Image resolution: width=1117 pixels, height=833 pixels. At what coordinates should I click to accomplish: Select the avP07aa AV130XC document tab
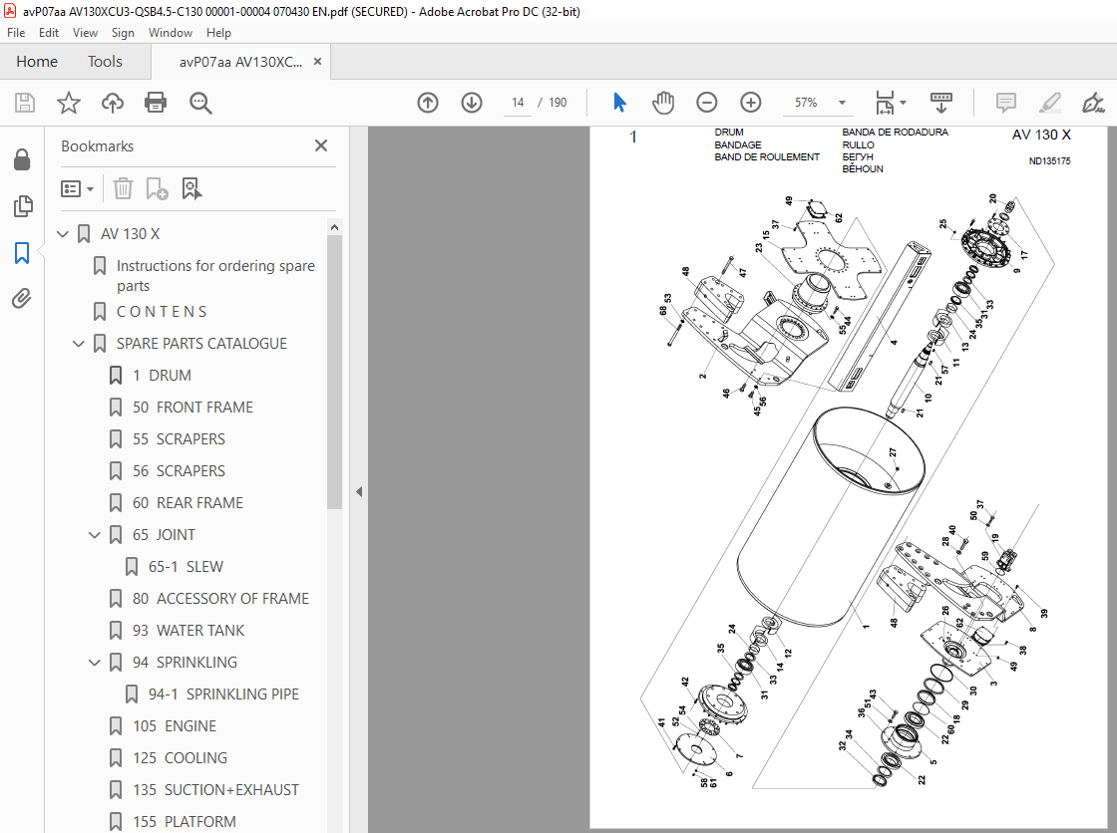point(240,62)
